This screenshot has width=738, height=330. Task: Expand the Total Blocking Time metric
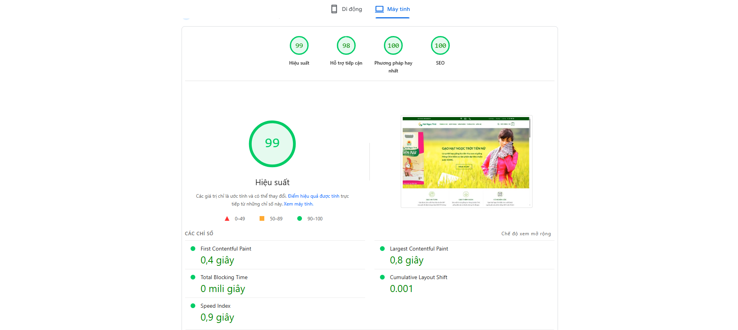pos(224,277)
